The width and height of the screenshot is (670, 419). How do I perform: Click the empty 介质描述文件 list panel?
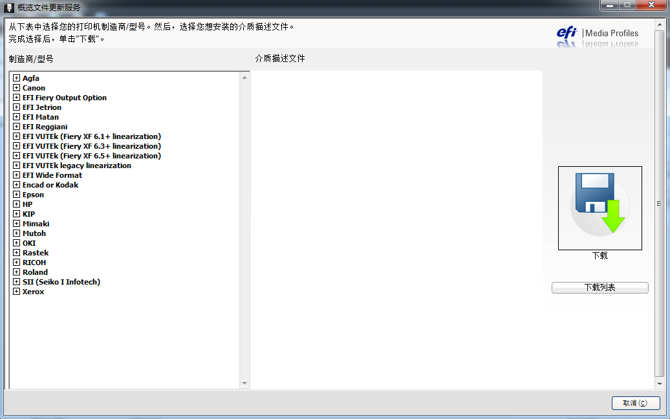397,230
